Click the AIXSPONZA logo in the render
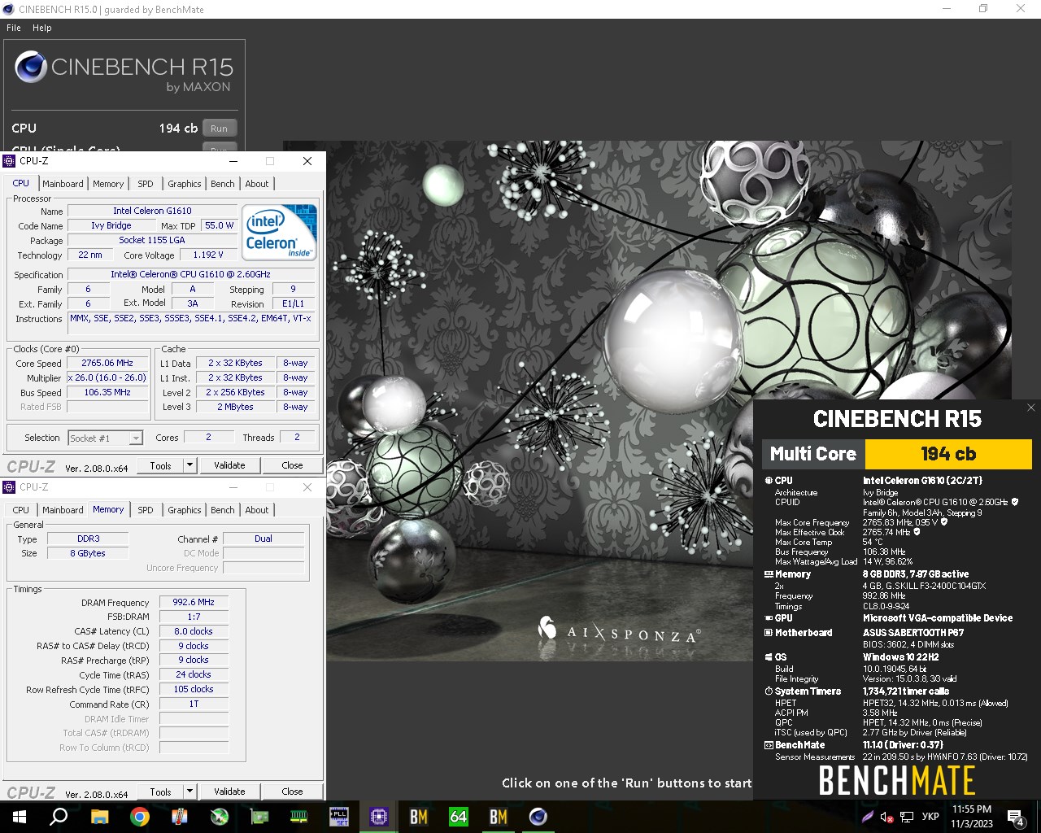This screenshot has width=1041, height=833. coord(618,630)
